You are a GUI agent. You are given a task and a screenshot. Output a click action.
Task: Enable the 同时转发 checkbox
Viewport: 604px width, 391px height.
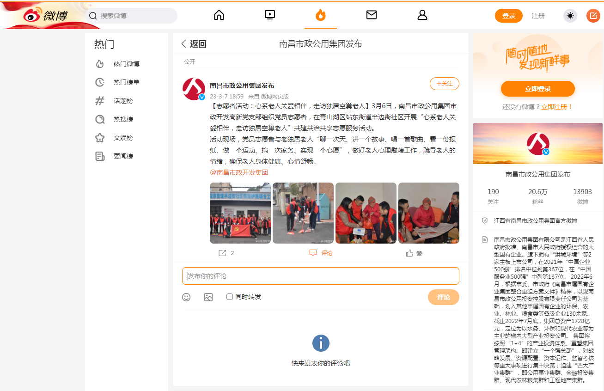pyautogui.click(x=230, y=297)
